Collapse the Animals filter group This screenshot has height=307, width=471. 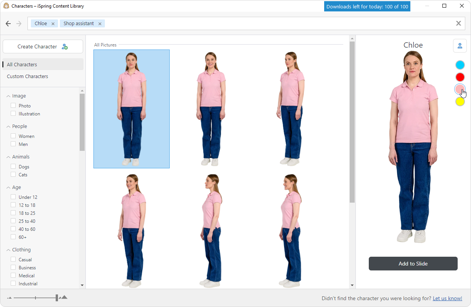coord(8,157)
